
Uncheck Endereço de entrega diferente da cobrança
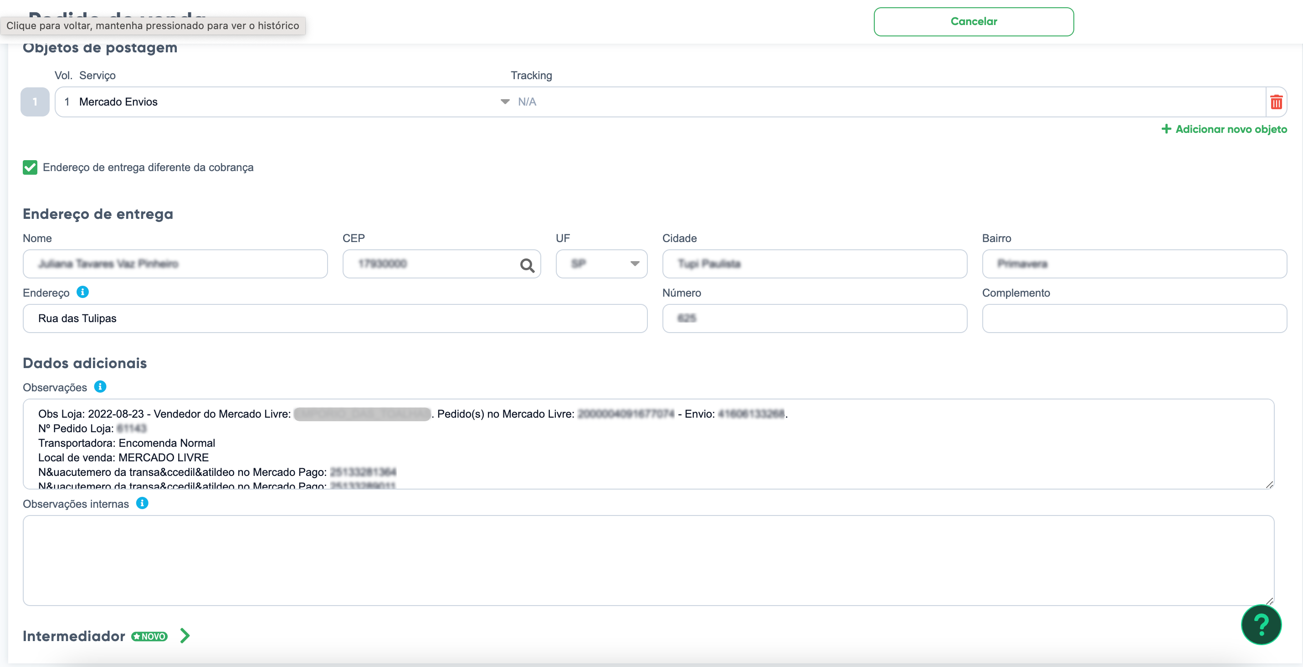[30, 167]
